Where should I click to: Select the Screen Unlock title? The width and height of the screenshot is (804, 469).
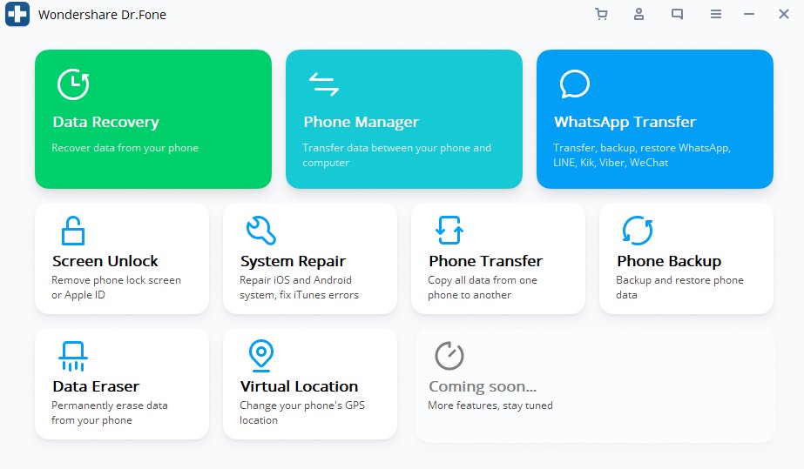[105, 261]
